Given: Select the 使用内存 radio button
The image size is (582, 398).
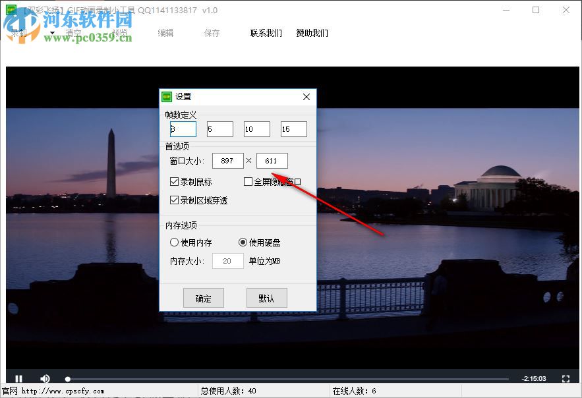Looking at the screenshot, I should point(175,242).
